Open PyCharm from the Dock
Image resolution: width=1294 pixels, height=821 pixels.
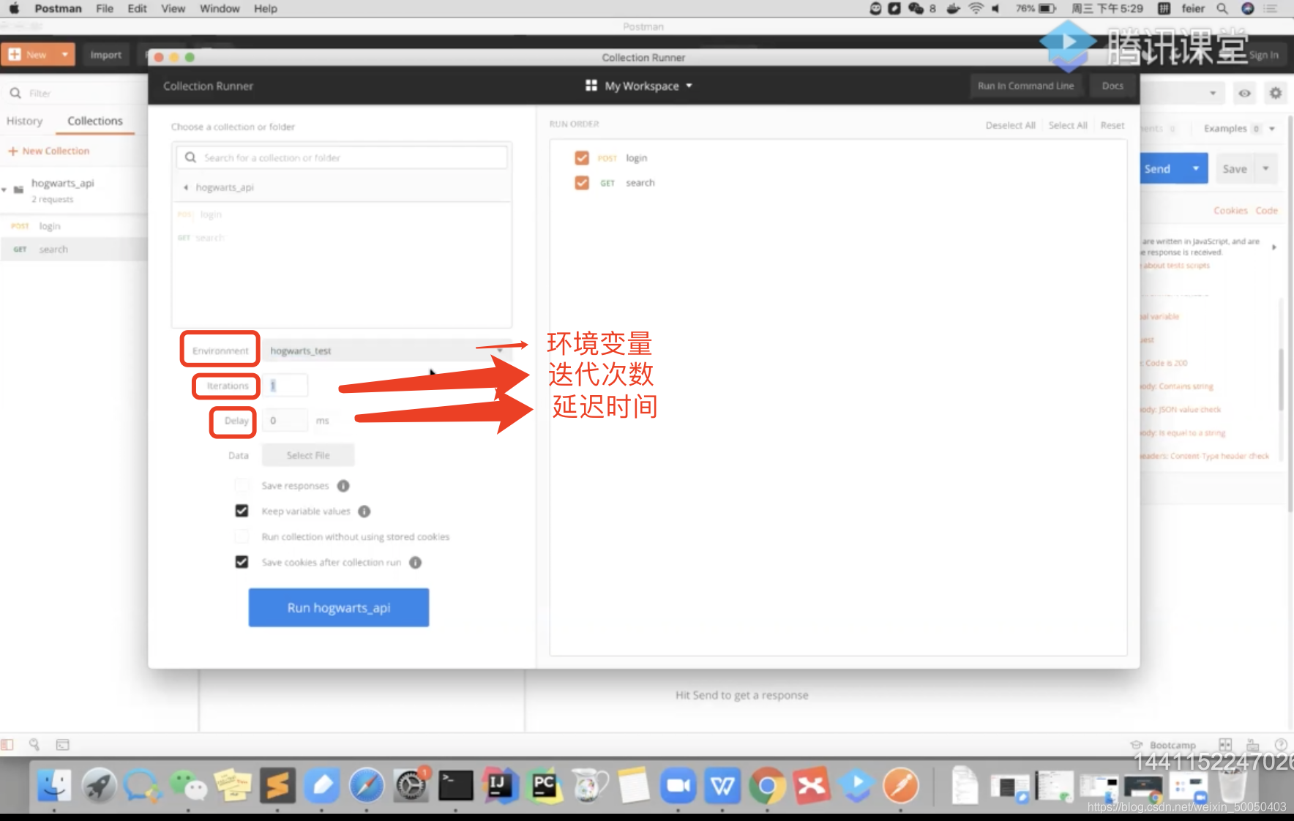click(545, 787)
